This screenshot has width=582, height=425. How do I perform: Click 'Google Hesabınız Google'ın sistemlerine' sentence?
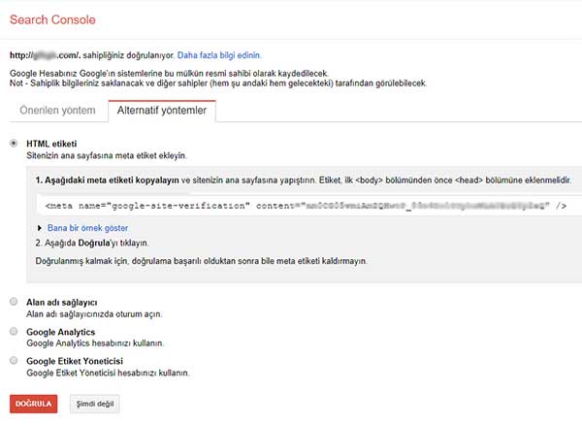point(169,74)
